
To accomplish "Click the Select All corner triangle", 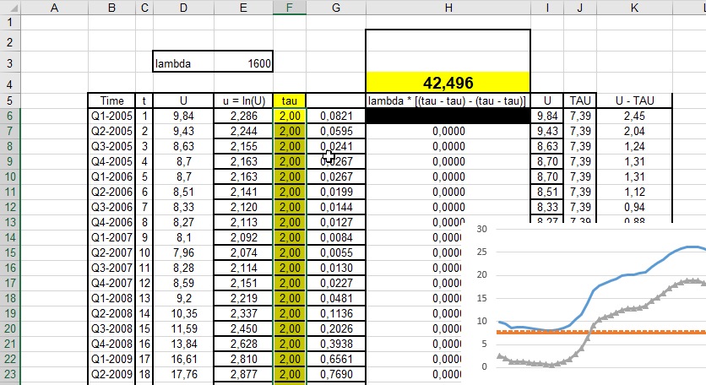I will (x=9, y=8).
